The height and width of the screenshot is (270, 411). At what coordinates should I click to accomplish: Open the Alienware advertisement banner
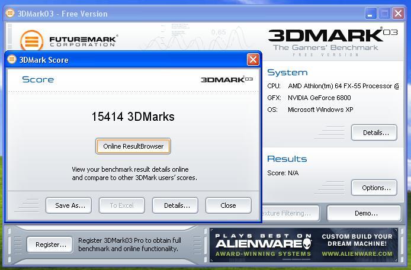304,245
